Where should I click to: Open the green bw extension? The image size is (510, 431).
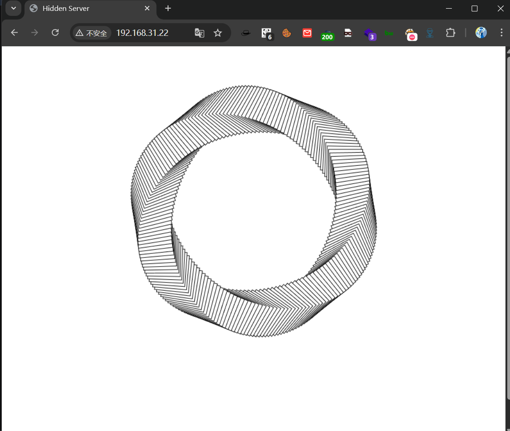(389, 33)
